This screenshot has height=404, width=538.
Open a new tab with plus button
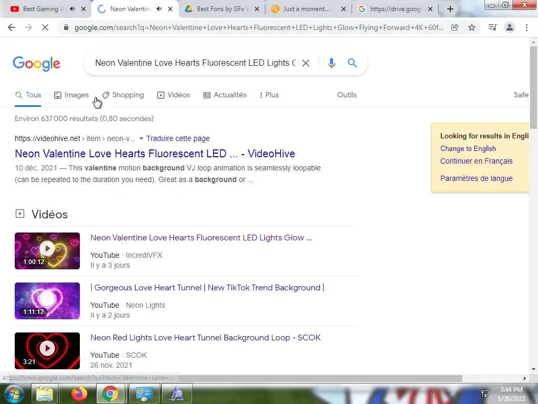[x=450, y=9]
